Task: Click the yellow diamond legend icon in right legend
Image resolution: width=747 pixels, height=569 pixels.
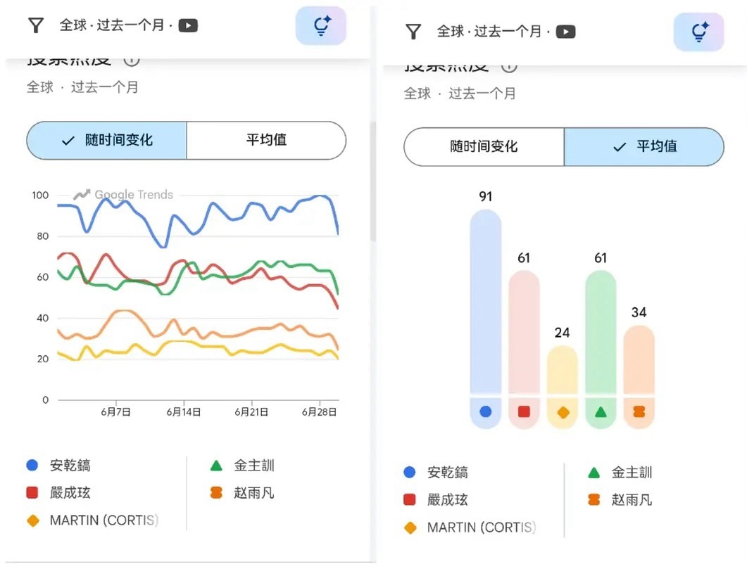Action: coord(410,528)
